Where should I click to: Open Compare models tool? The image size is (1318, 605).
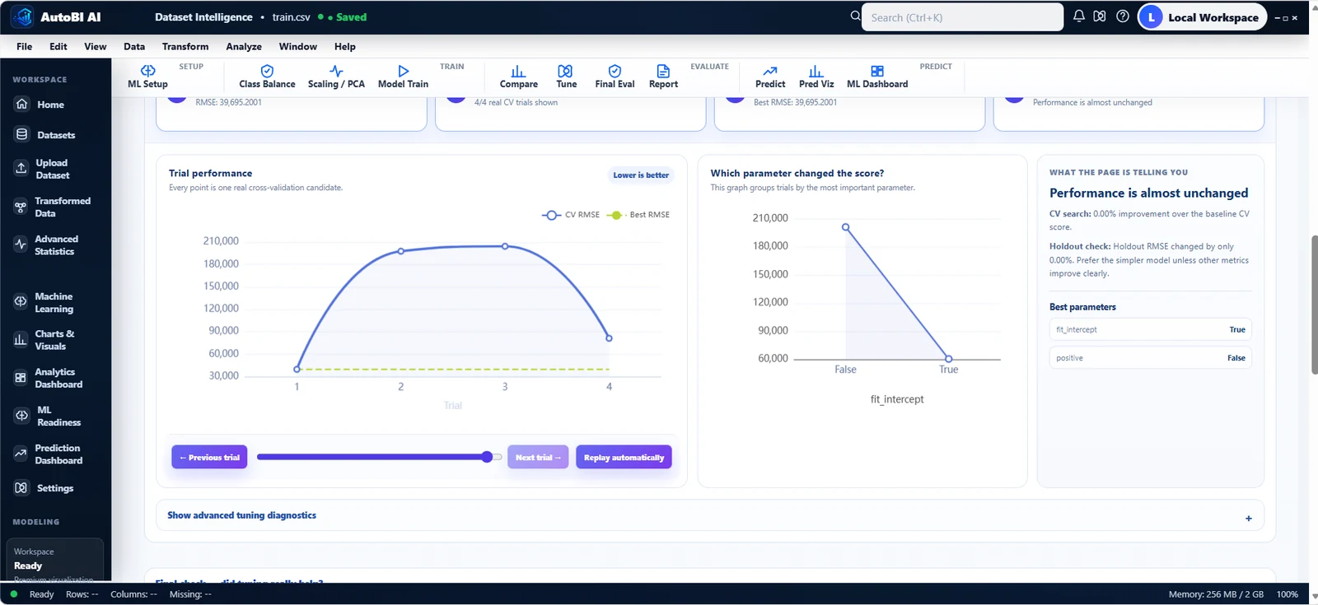[518, 77]
